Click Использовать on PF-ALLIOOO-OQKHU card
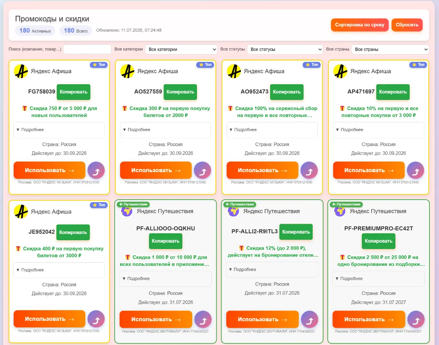Screen dimensions: 439x345 (156, 319)
